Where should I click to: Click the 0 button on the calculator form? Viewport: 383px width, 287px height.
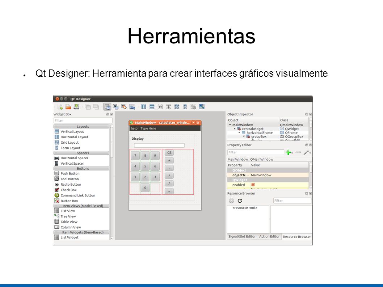145,188
